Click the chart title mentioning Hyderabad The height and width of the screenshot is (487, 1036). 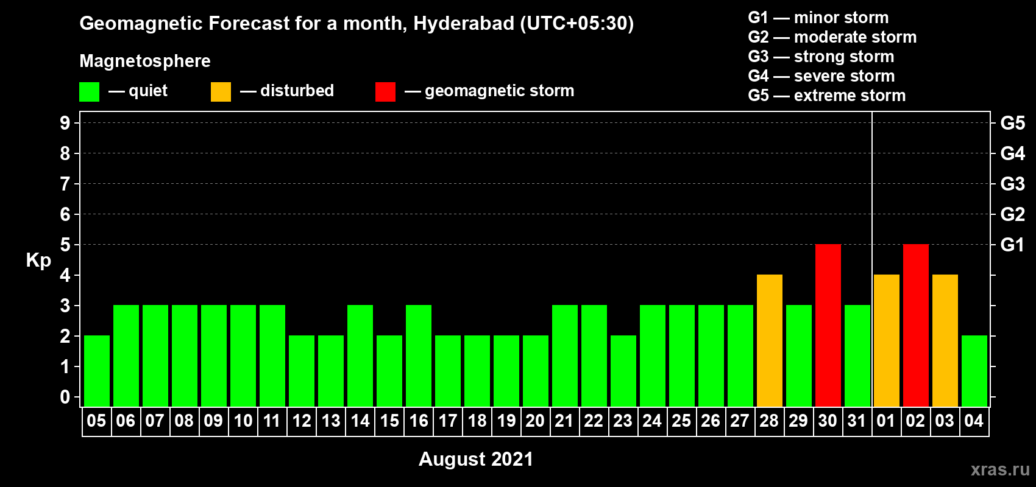click(x=357, y=24)
